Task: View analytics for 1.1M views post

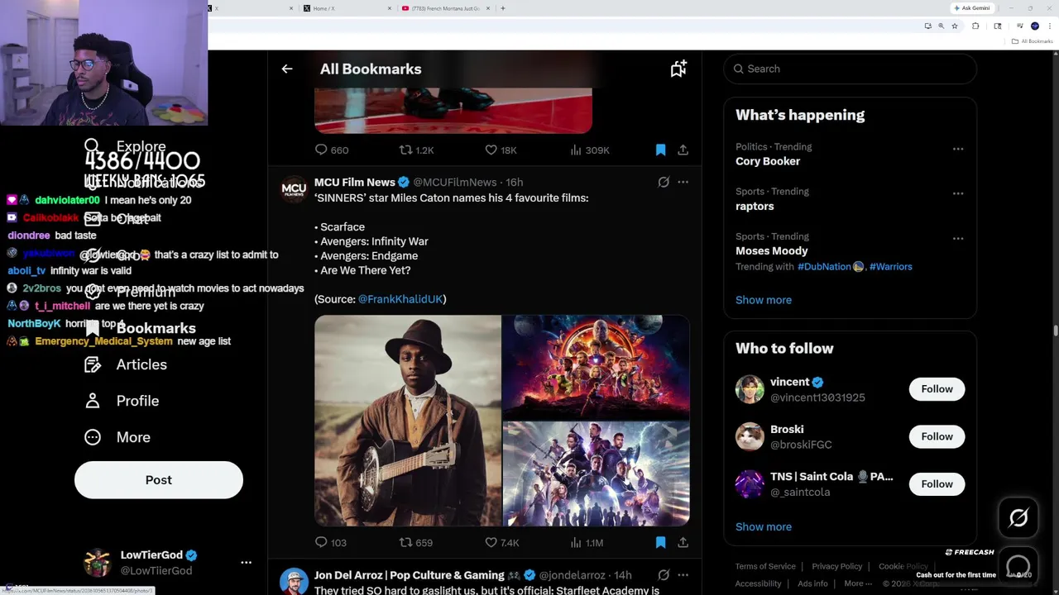Action: [x=587, y=543]
